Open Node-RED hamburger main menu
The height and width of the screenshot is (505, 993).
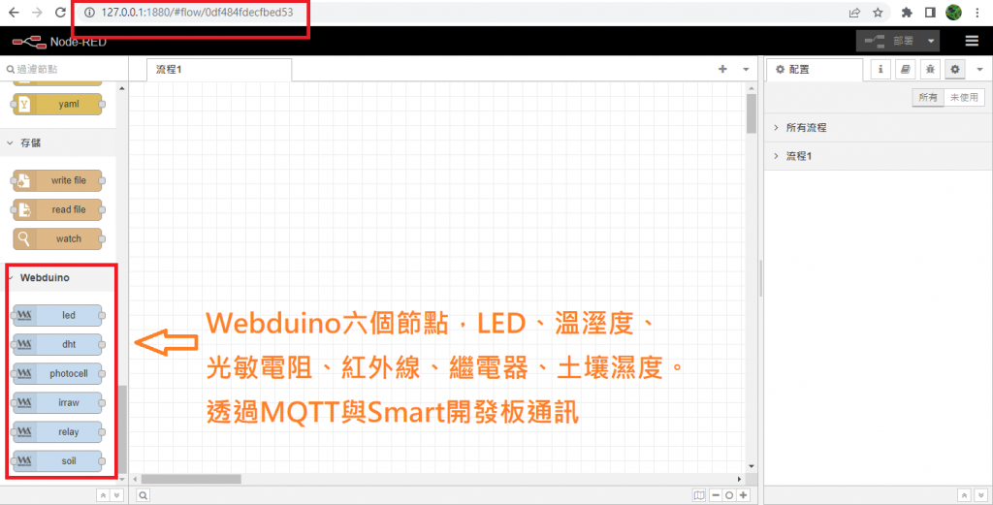[972, 41]
